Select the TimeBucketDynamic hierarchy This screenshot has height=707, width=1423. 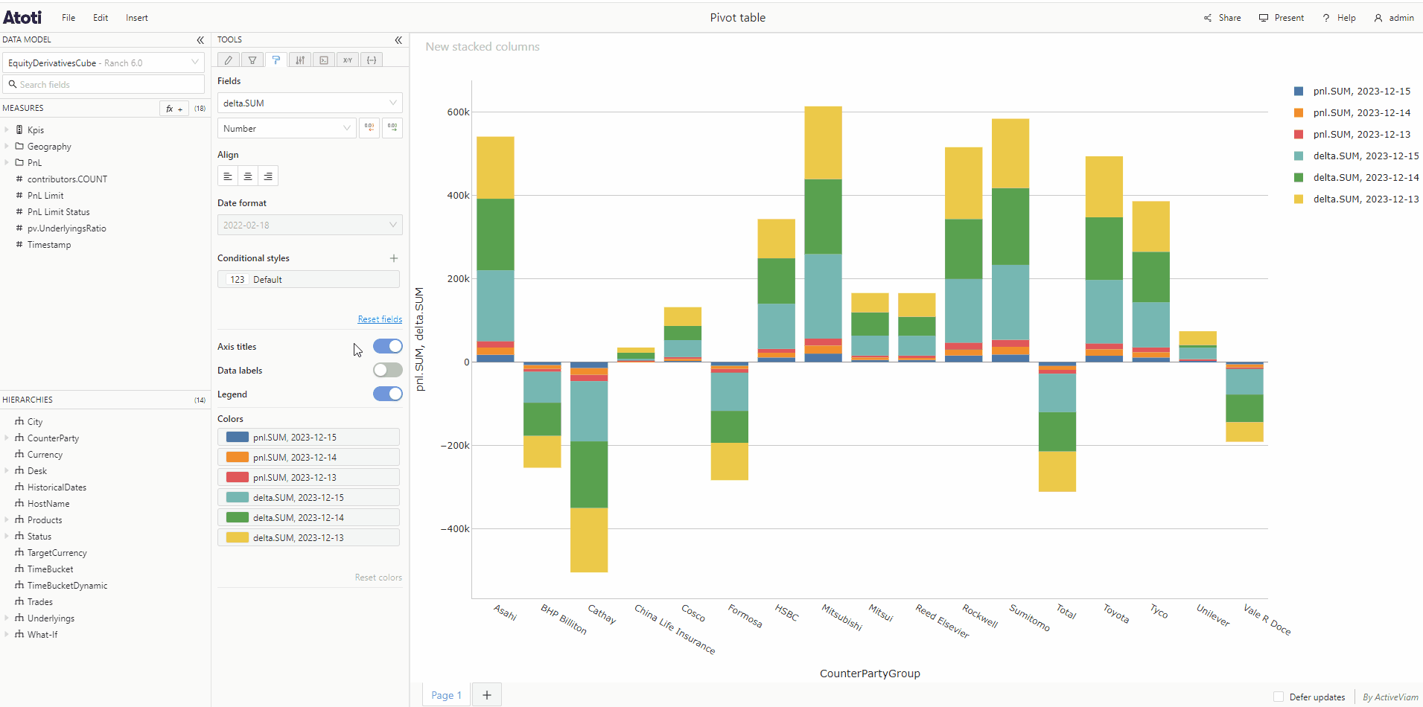tap(67, 586)
